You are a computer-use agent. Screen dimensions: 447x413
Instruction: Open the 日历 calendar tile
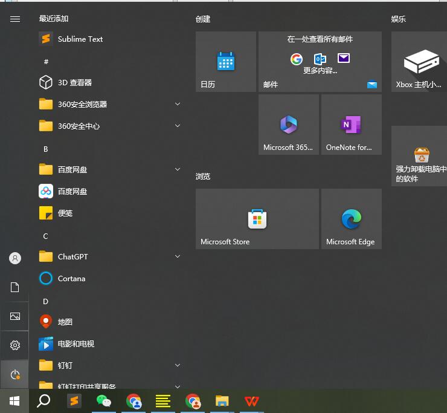[x=225, y=62]
